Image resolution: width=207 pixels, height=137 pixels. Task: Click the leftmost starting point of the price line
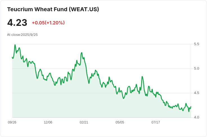pos(12,57)
